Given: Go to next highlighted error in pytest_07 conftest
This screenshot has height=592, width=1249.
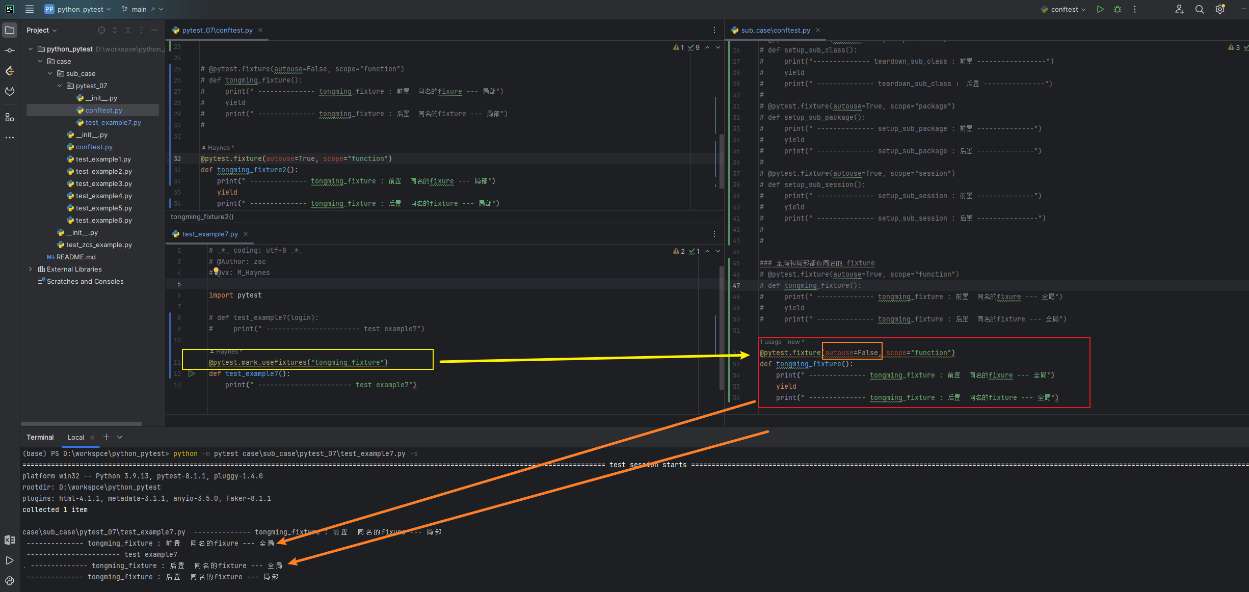Looking at the screenshot, I should coord(718,47).
